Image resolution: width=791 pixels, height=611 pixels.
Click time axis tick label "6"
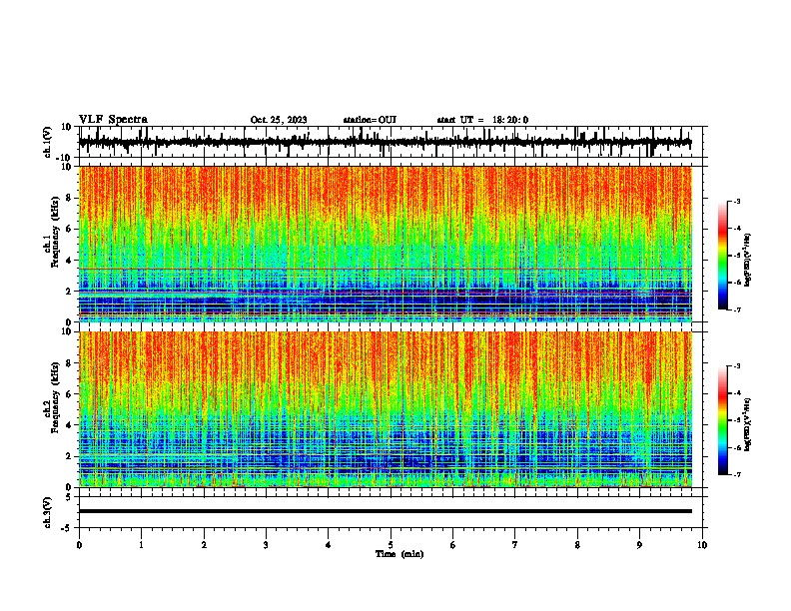coord(453,545)
